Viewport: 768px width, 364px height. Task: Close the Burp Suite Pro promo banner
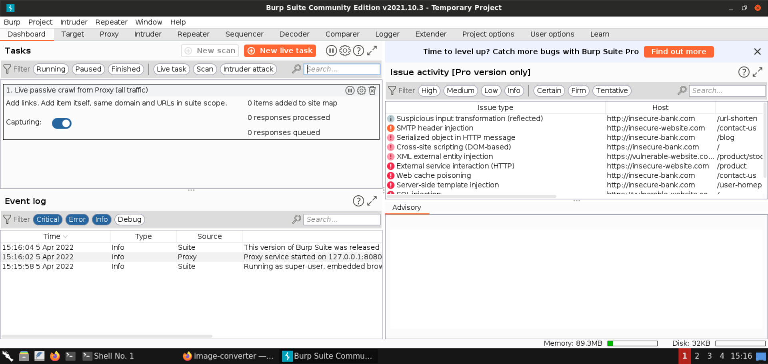(x=757, y=52)
